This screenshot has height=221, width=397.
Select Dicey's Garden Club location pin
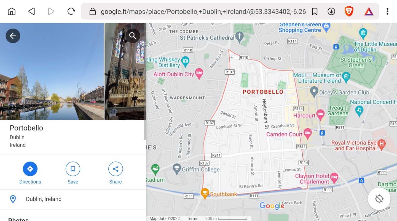click(x=314, y=92)
